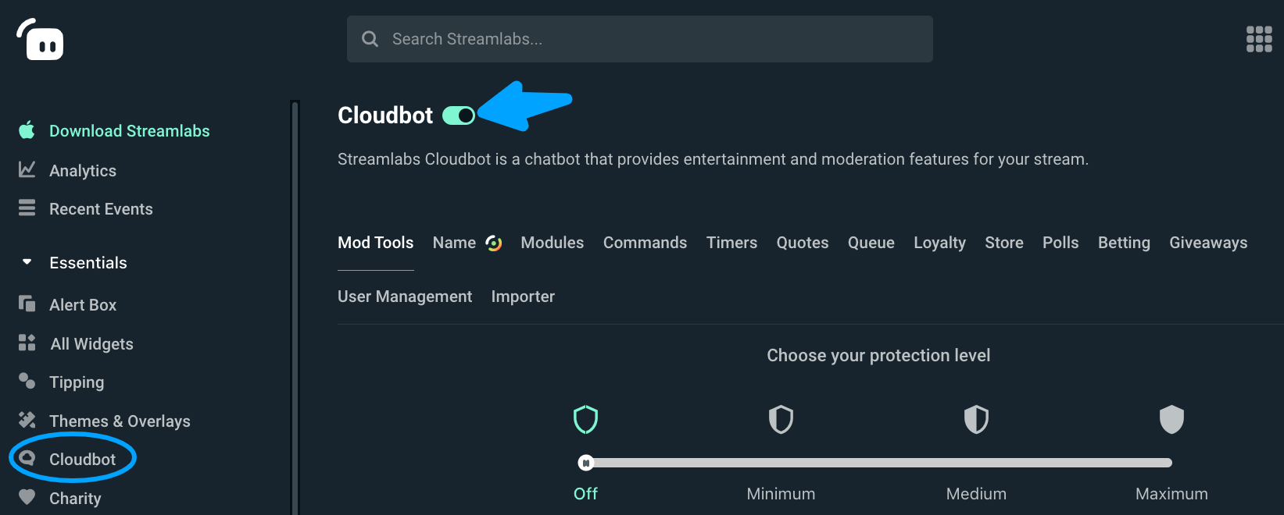Click the Download Streamlabs link

(129, 130)
